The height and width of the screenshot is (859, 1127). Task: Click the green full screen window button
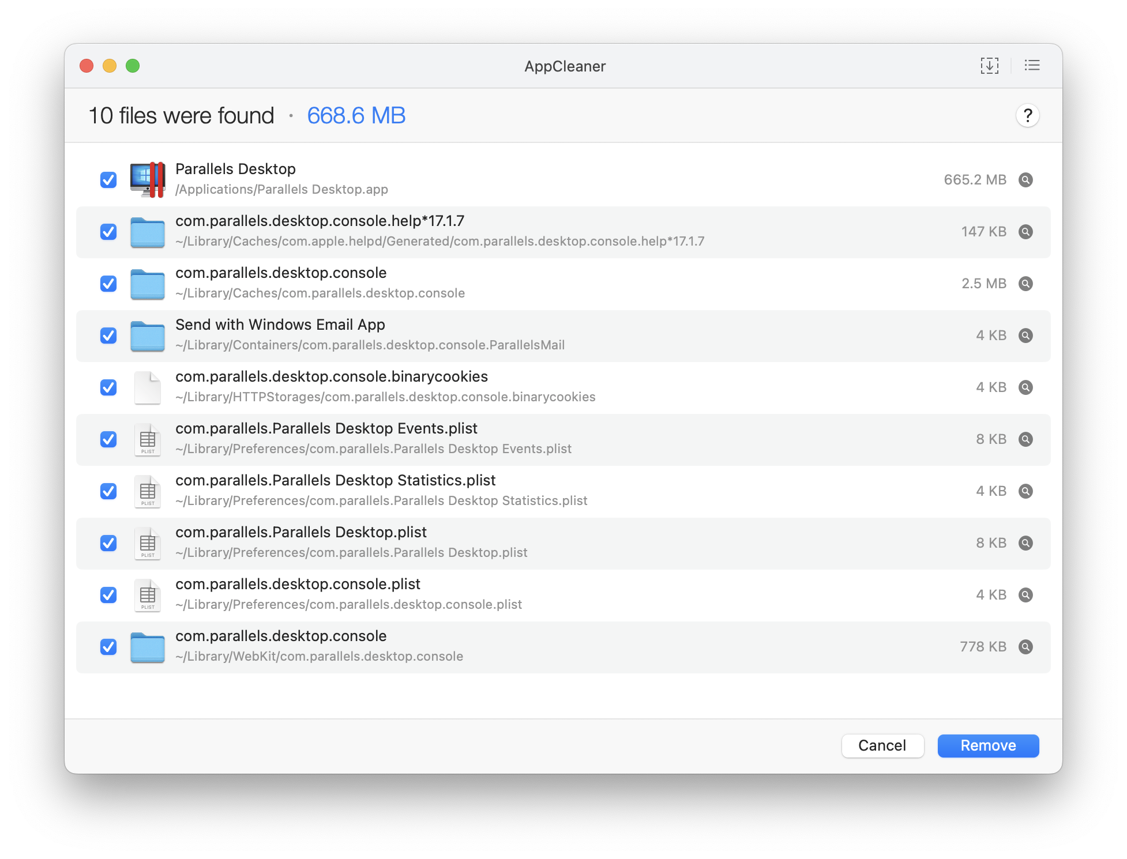pyautogui.click(x=133, y=66)
